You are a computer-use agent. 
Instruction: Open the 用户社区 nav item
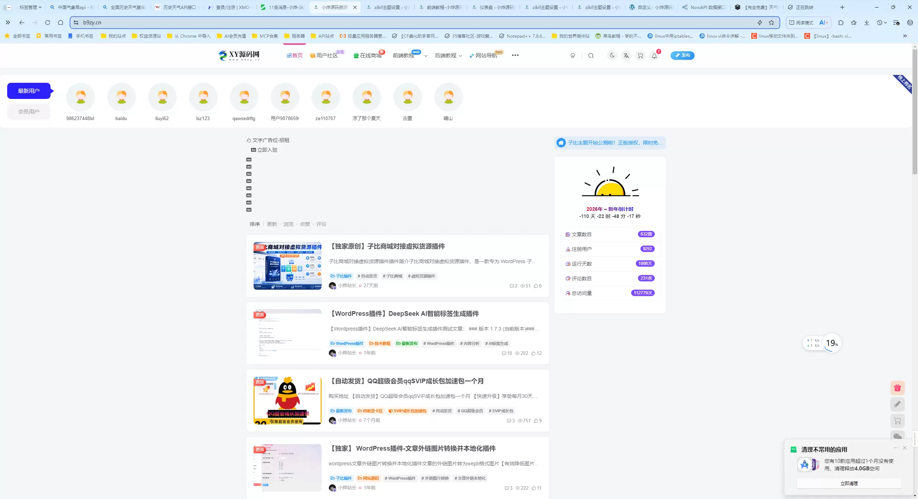tap(324, 56)
